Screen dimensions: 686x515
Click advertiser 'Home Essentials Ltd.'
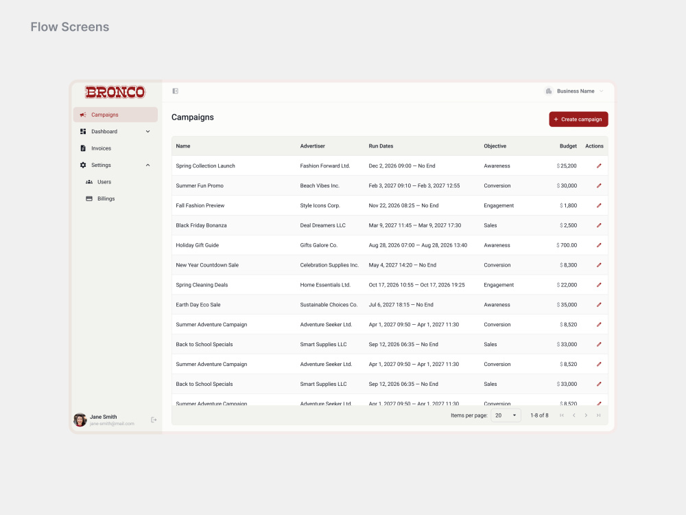[325, 285]
